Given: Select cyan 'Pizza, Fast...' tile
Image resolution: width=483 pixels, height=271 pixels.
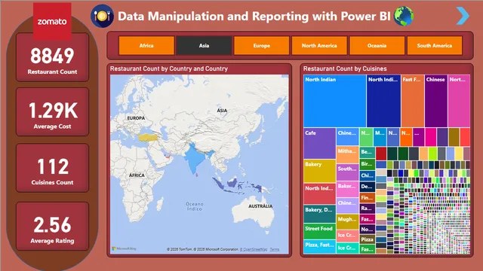Looking at the screenshot, I should [319, 247].
